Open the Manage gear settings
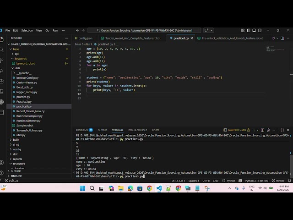 [1, 173]
